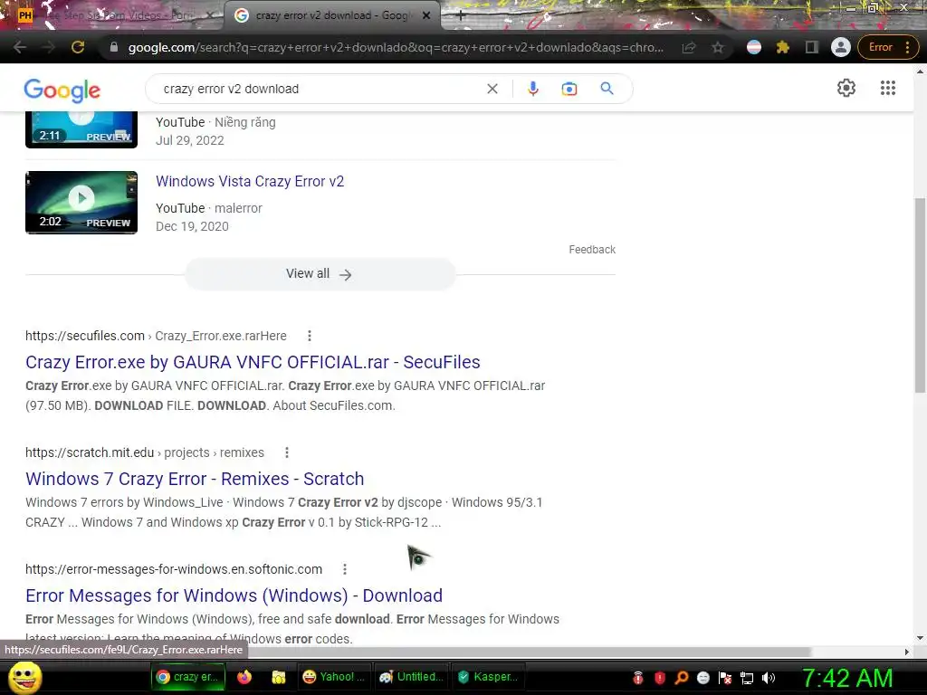Expand all videos with View all

pyautogui.click(x=320, y=273)
